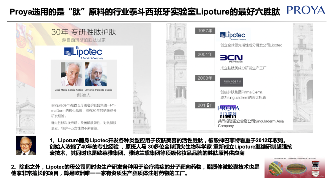
Task: Select the 2008年 timeline marker
Action: (x=205, y=78)
